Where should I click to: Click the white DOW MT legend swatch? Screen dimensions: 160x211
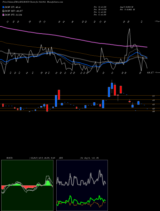3,11
